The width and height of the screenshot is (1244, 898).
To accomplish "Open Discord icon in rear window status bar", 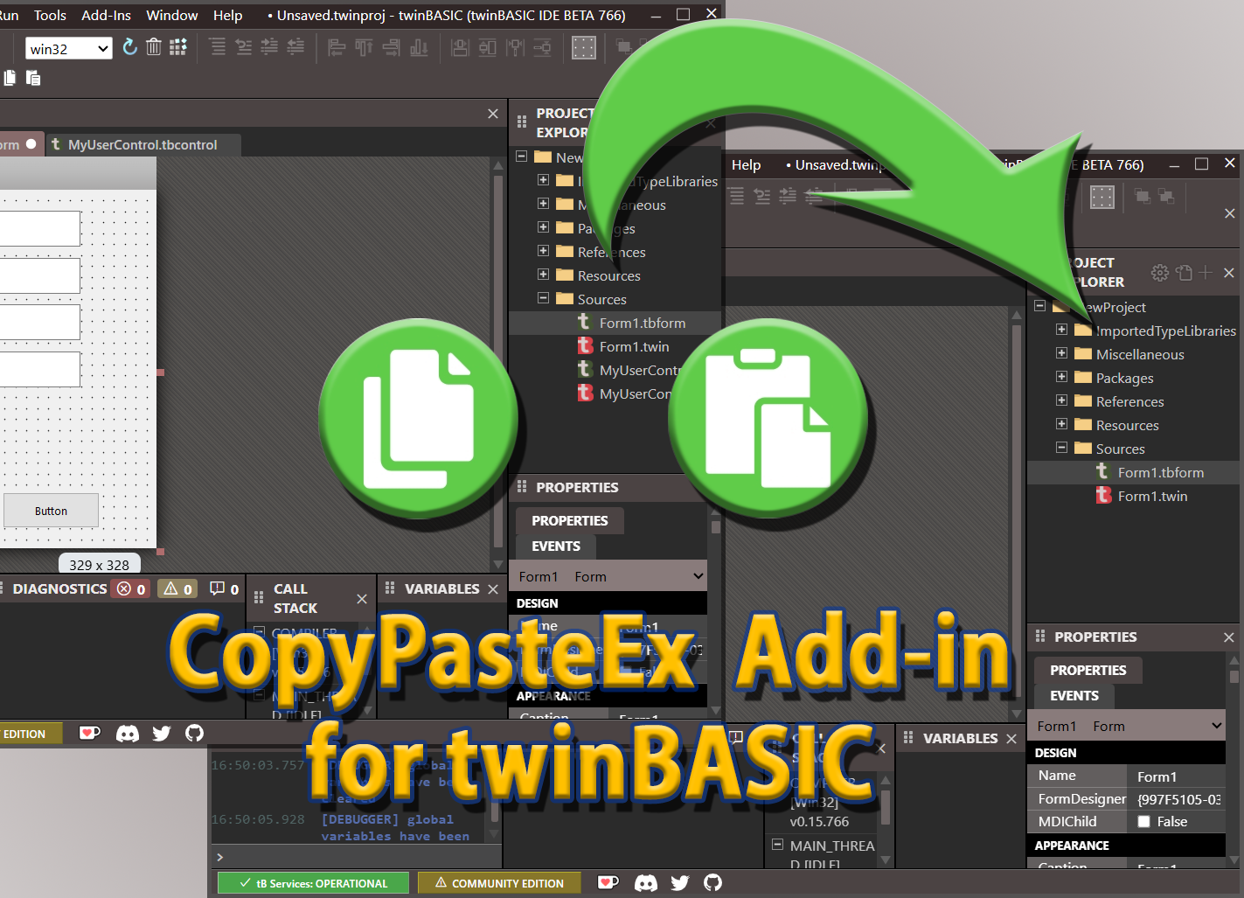I will tap(128, 734).
